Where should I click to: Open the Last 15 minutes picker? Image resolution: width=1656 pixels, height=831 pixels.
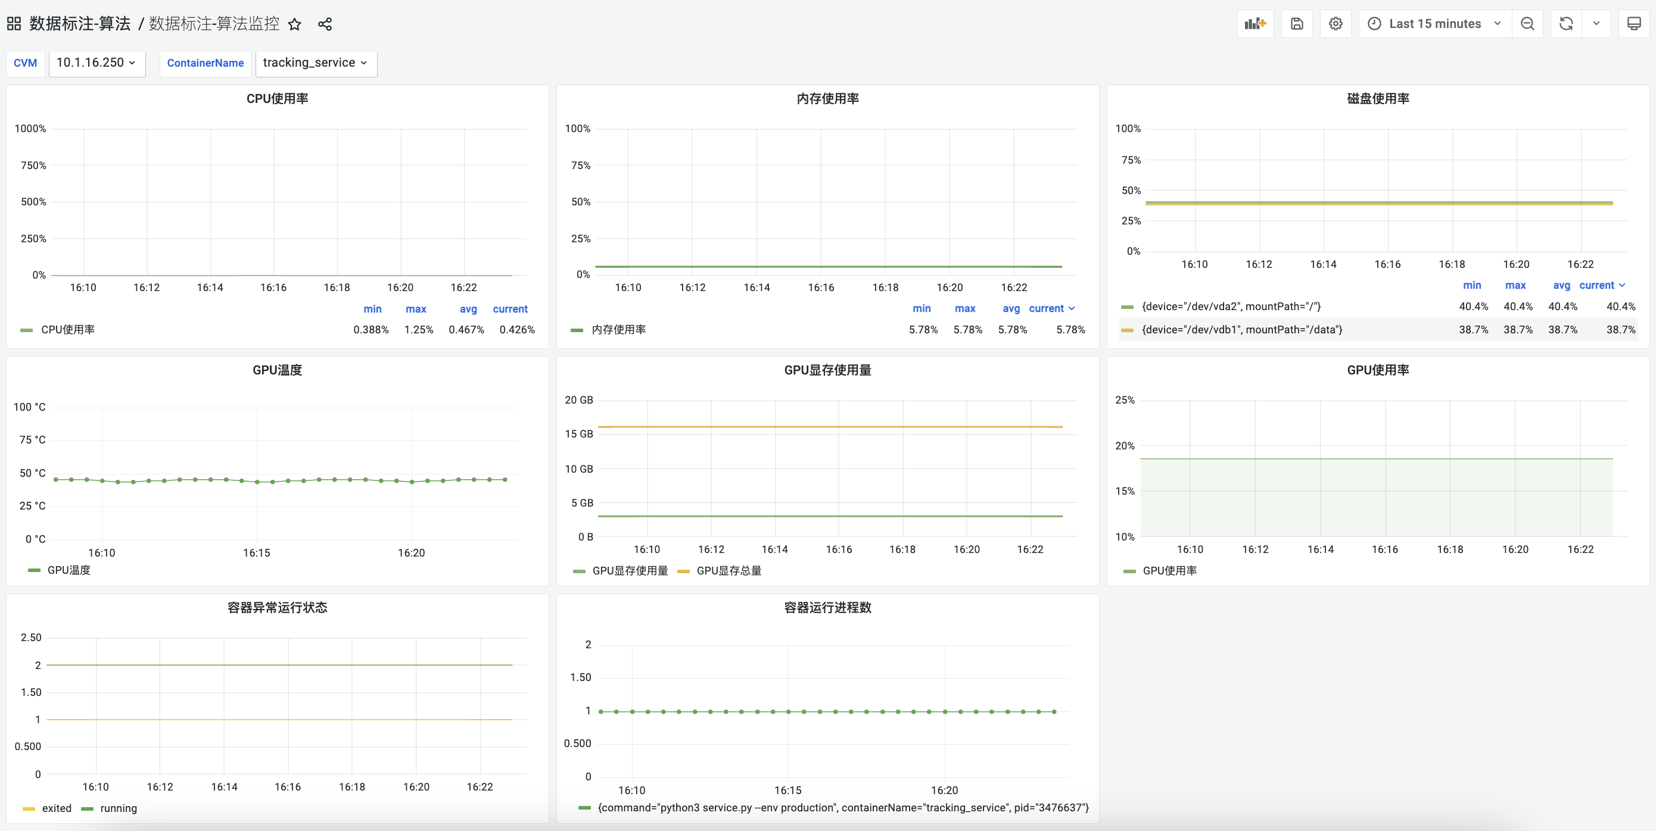point(1435,24)
